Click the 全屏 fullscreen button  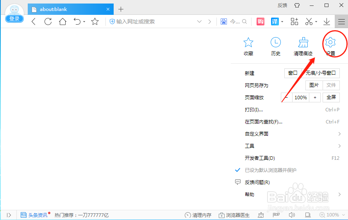coord(331,97)
